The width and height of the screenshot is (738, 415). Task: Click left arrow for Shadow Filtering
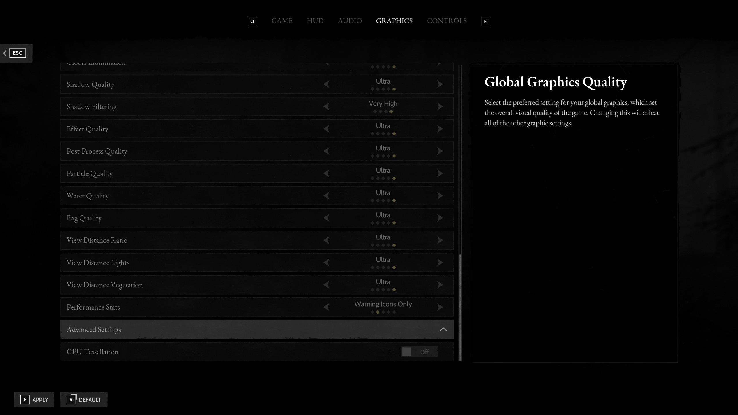click(326, 106)
